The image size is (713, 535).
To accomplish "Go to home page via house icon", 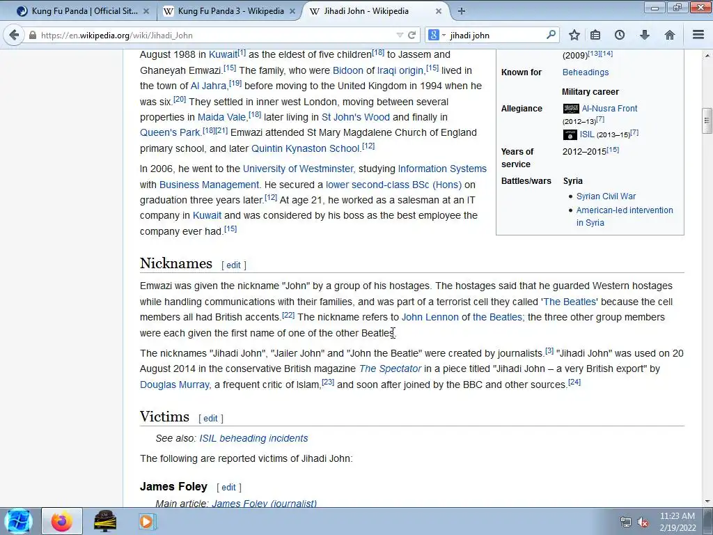I will (669, 35).
